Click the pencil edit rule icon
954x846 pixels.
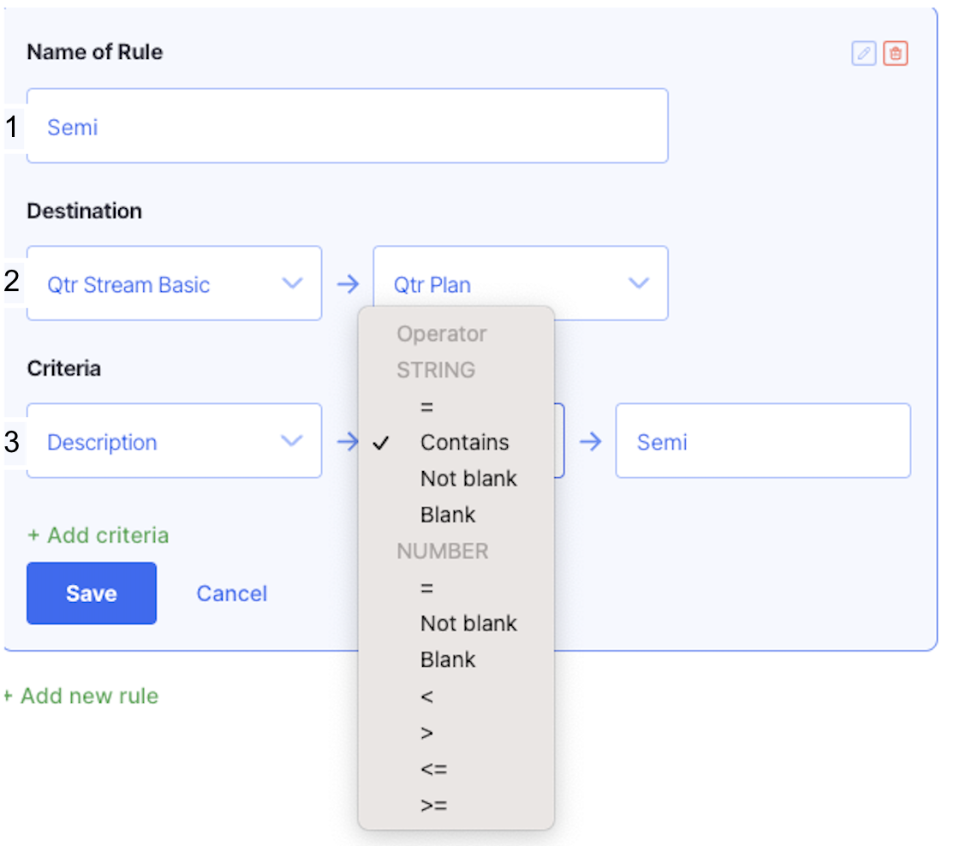tap(864, 54)
